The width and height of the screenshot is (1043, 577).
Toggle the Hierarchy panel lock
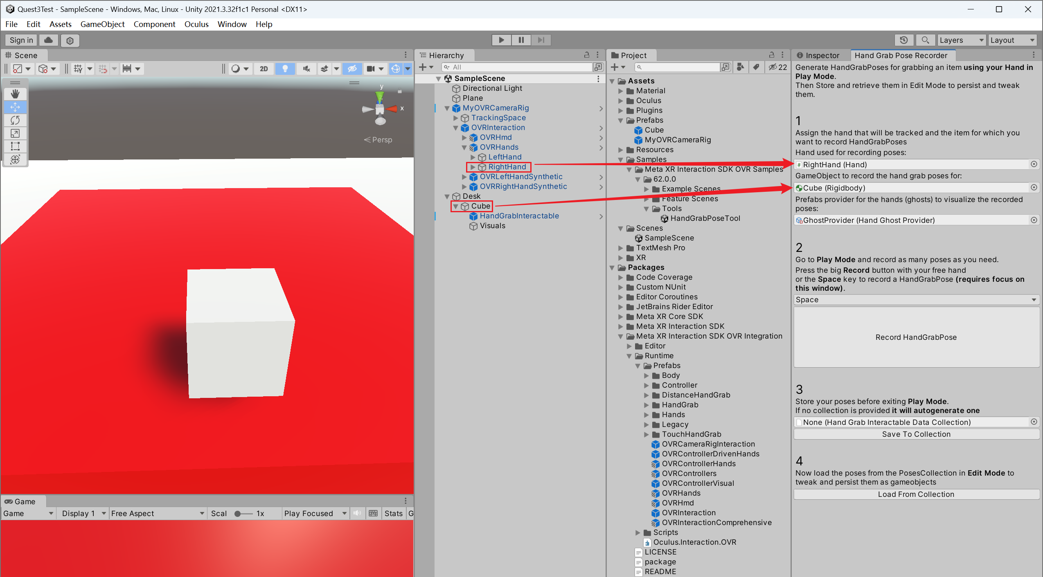[x=586, y=55]
